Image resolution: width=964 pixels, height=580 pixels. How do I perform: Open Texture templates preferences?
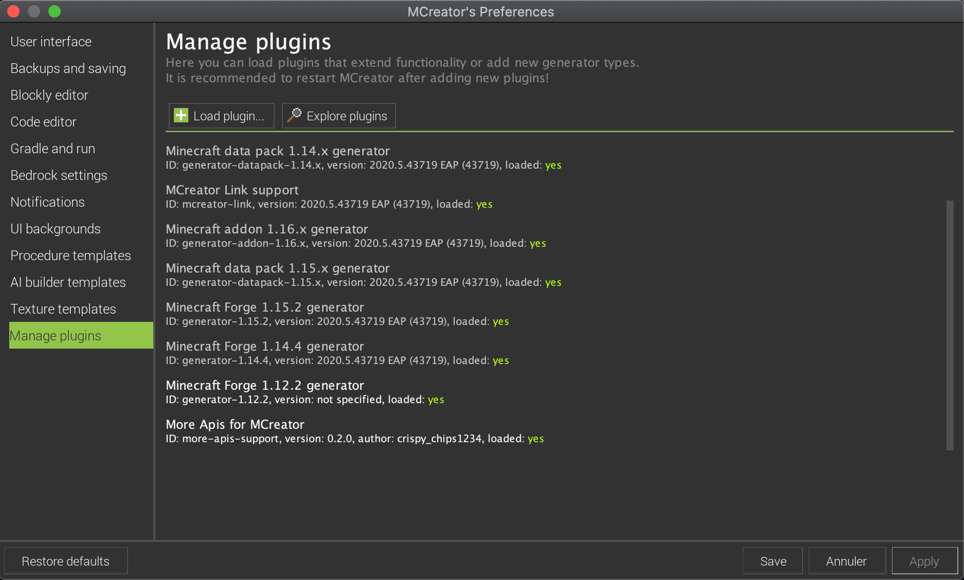coord(63,309)
